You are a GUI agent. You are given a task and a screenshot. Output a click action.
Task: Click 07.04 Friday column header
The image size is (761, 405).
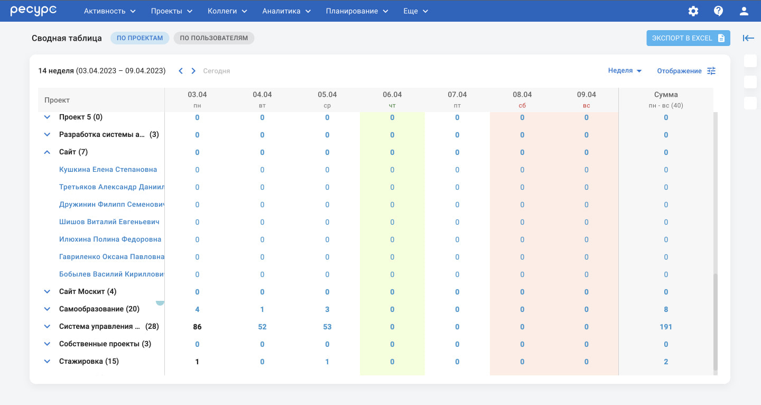pyautogui.click(x=457, y=99)
